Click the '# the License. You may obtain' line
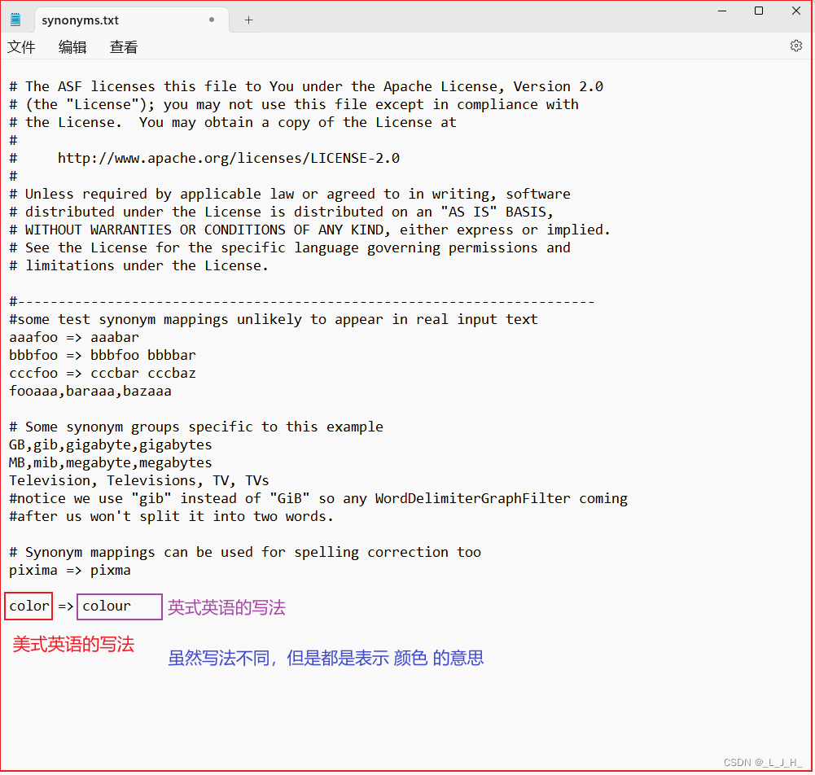Image resolution: width=815 pixels, height=775 pixels. [233, 122]
